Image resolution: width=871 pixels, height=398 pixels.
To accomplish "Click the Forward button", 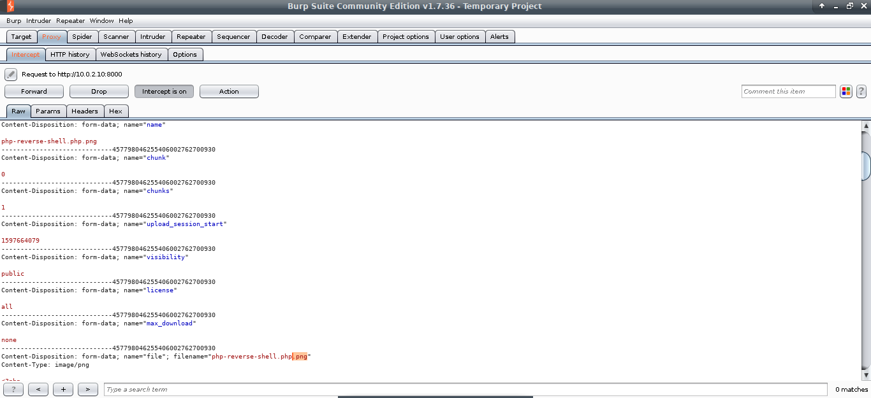I will coord(34,92).
